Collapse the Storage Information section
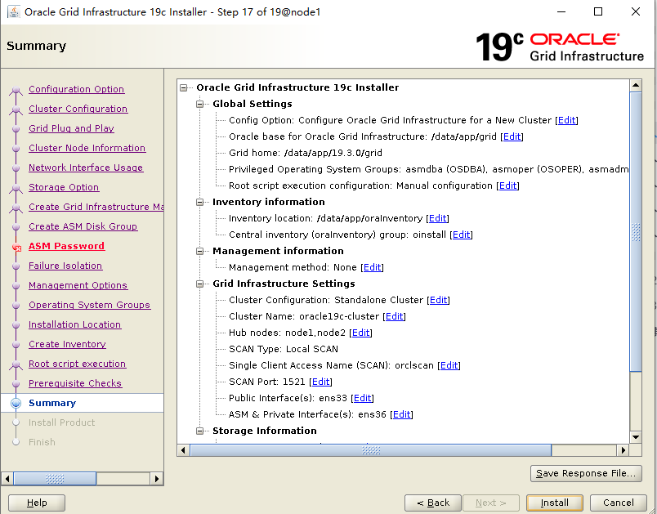657x514 pixels. tap(200, 431)
